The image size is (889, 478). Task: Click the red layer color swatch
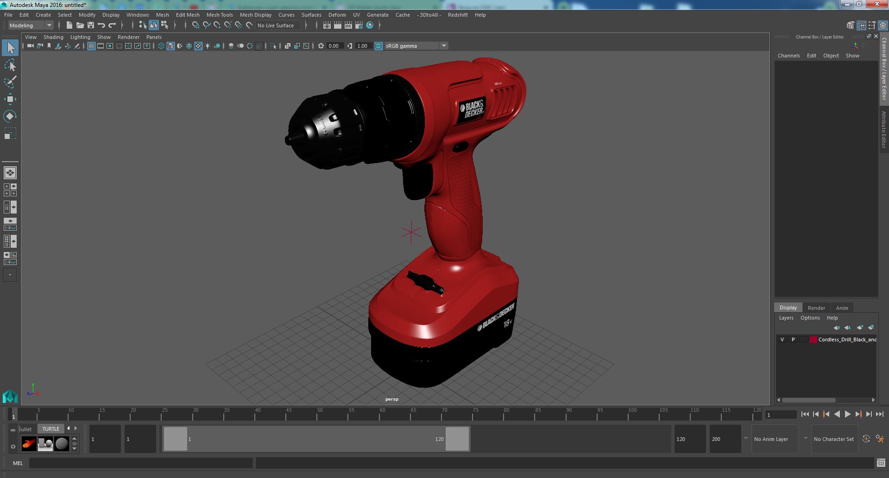pos(813,340)
